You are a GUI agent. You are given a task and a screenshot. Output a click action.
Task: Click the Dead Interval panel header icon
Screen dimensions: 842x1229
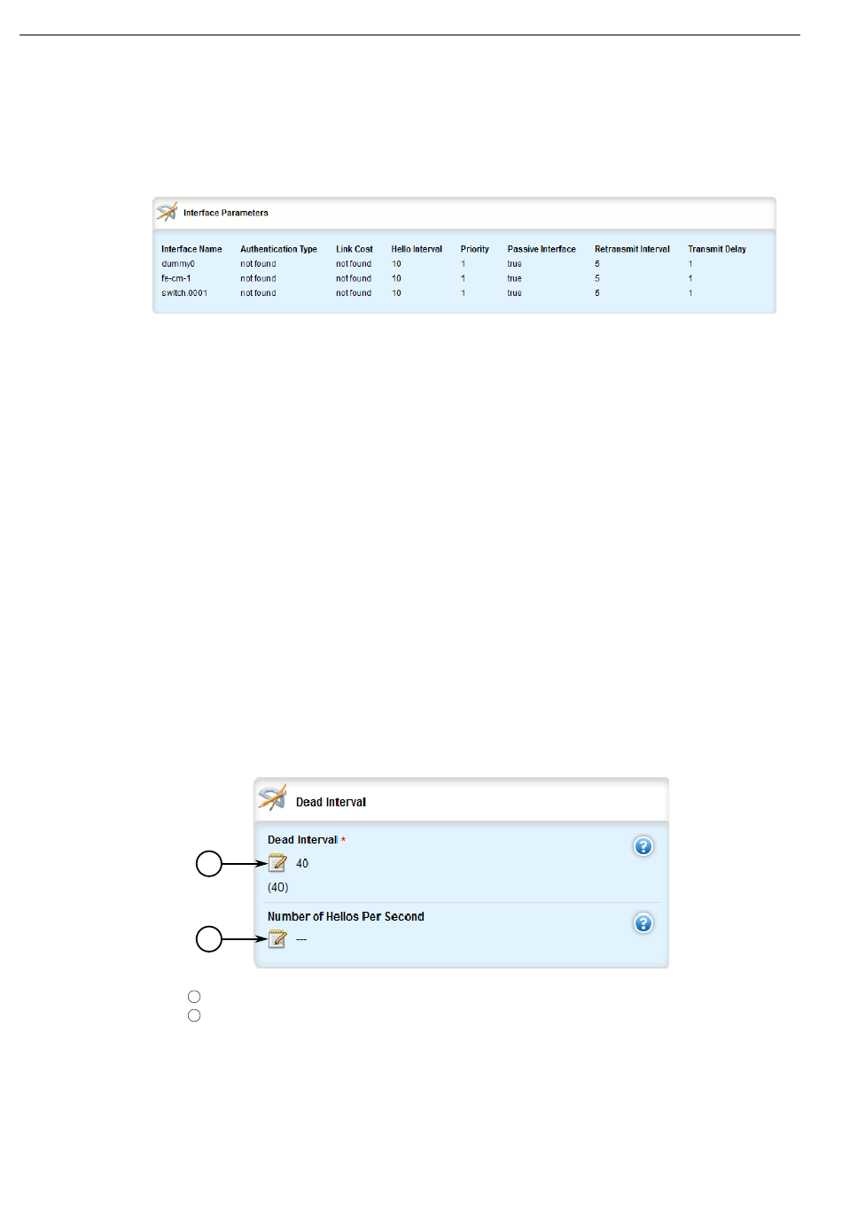point(272,797)
